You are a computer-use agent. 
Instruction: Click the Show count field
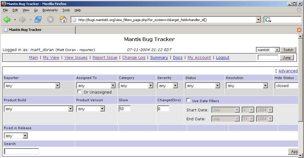tap(125, 109)
